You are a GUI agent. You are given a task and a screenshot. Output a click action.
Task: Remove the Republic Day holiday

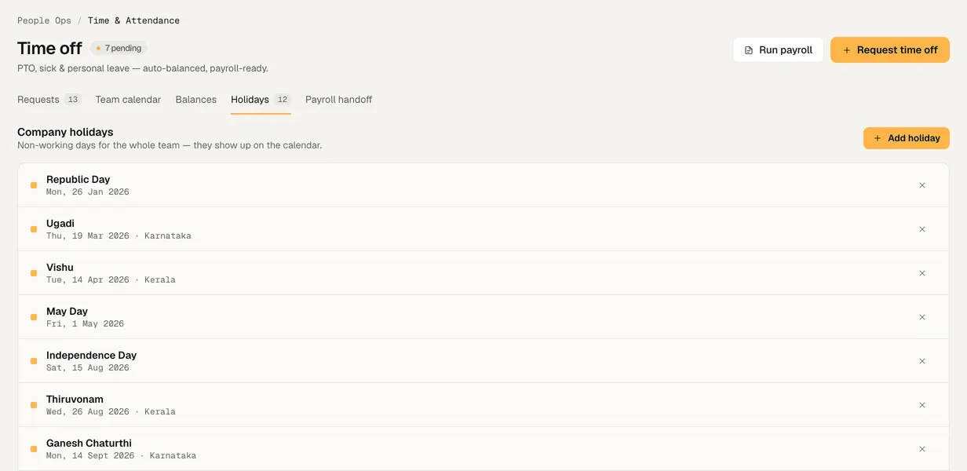922,185
